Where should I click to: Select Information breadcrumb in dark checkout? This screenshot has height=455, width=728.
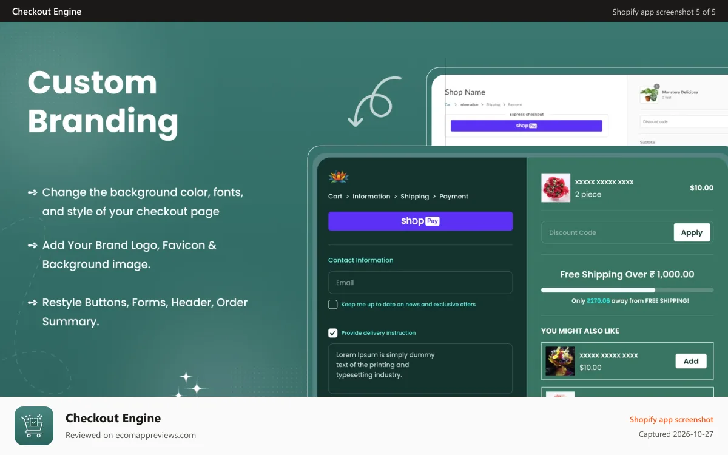click(x=371, y=197)
